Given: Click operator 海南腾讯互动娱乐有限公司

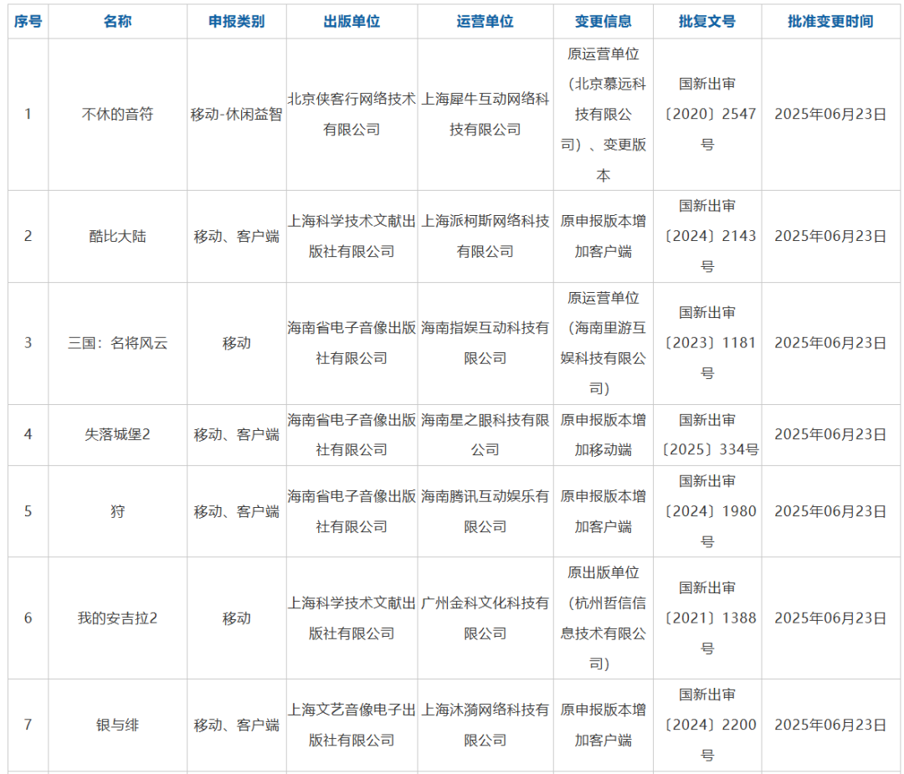Looking at the screenshot, I should pyautogui.click(x=485, y=511).
